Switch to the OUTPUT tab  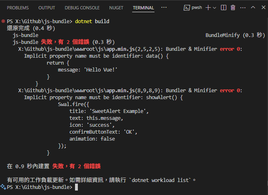pos(47,8)
